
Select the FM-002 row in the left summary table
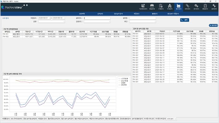[x=67, y=36]
